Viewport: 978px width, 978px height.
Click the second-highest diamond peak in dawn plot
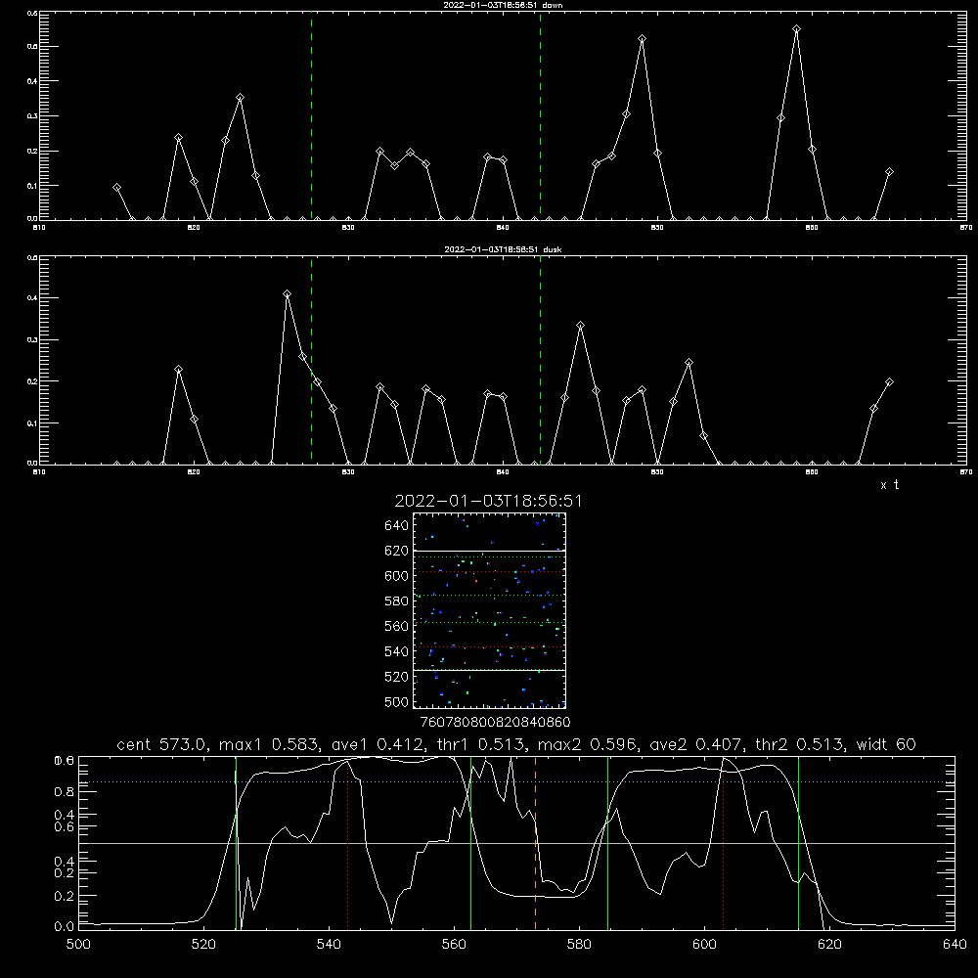(x=642, y=39)
